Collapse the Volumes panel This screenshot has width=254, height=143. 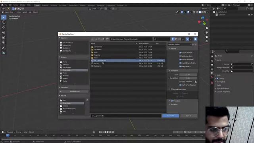point(60,38)
